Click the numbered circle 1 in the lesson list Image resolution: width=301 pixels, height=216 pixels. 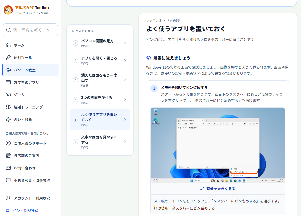pyautogui.click(x=76, y=43)
